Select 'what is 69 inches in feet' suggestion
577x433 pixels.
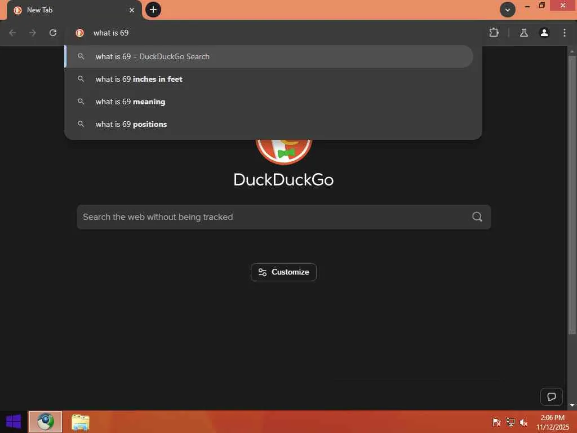tap(269, 79)
